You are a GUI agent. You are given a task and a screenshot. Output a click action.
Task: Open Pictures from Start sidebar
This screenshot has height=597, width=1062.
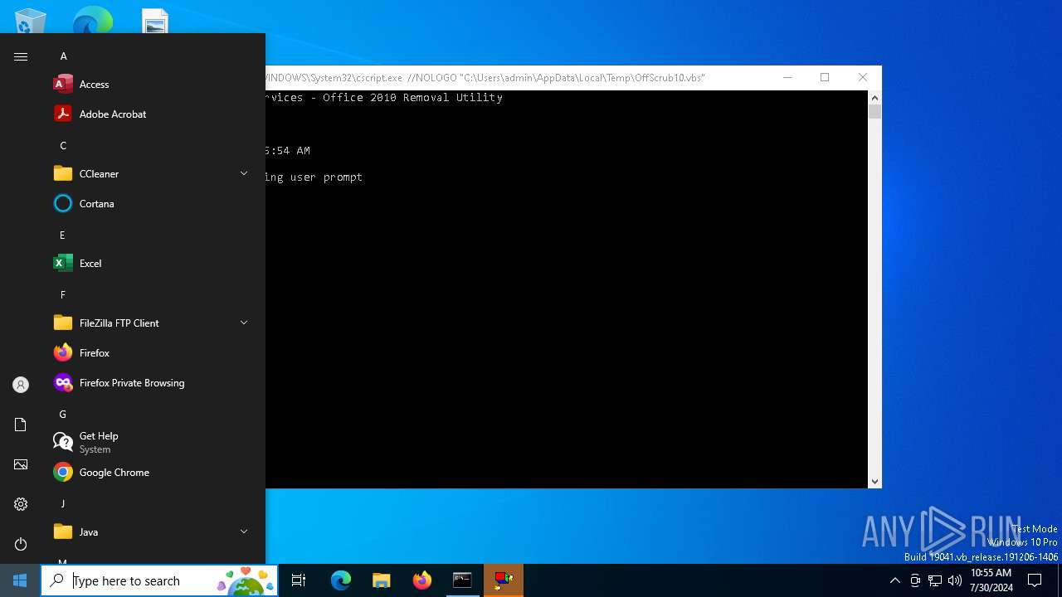21,464
